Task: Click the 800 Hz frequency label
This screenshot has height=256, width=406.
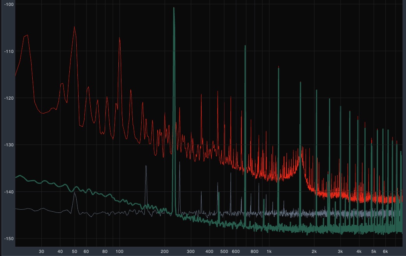Action: tap(254, 251)
